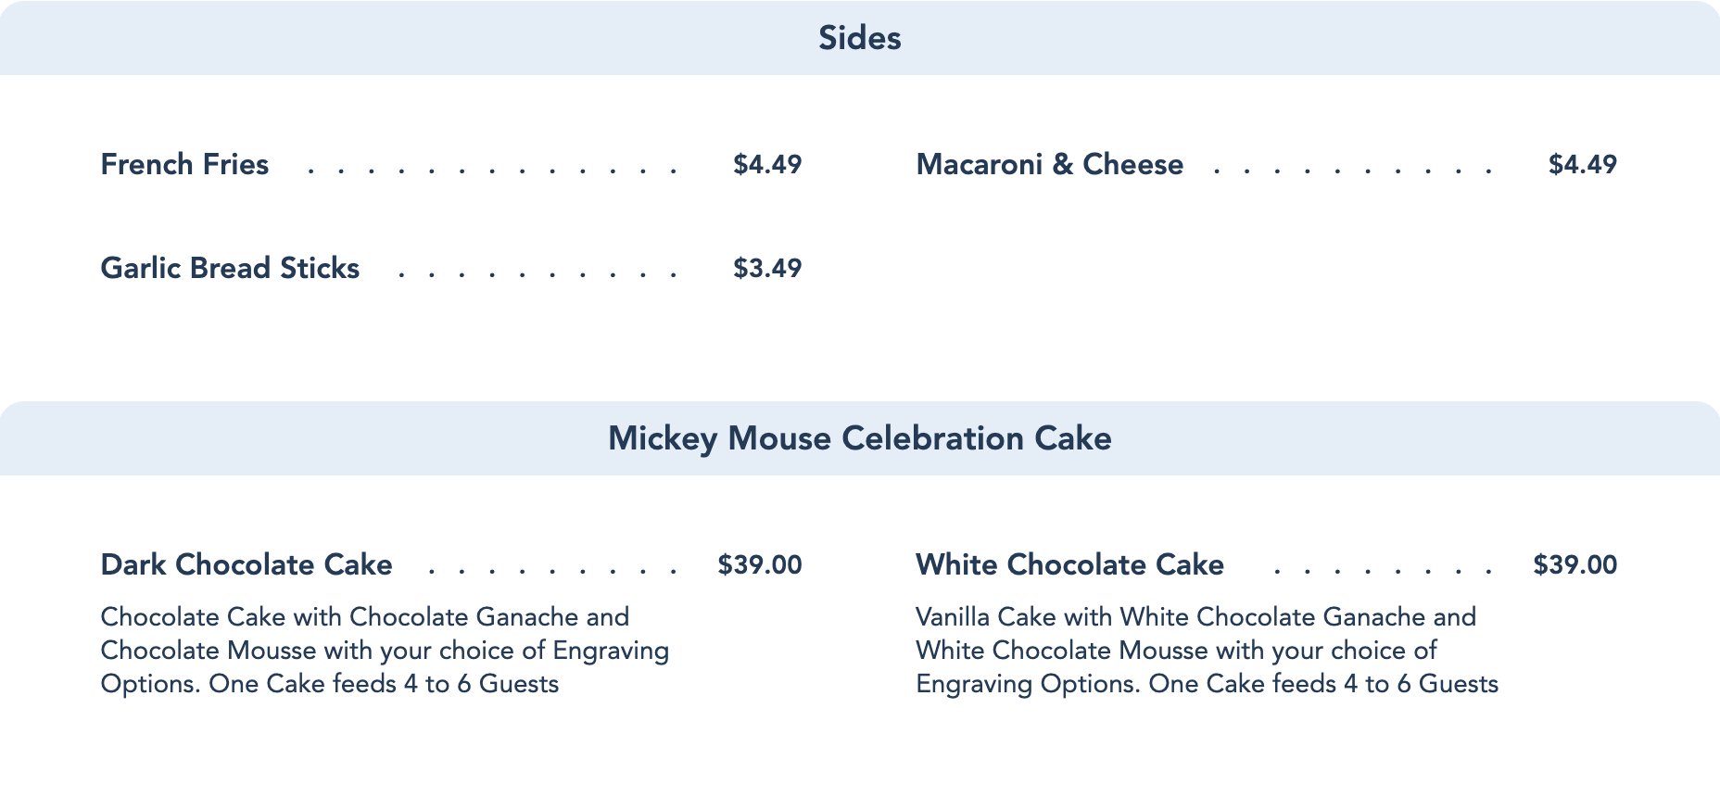1720x797 pixels.
Task: Choose the Garlic Bread Sticks item
Action: pos(230,268)
